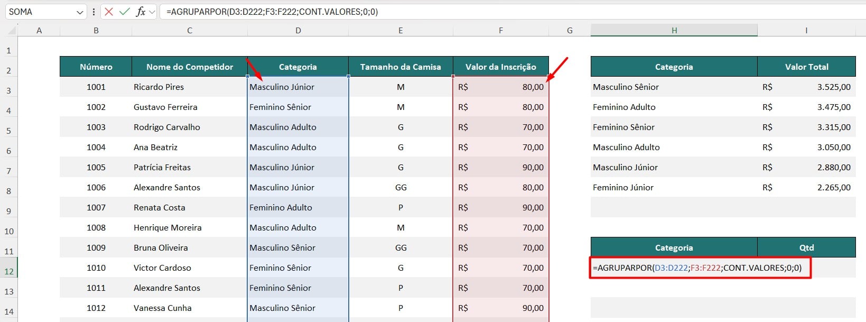Screen dimensions: 866x322
Task: Select the 90,00 value in row 1005
Action: [x=501, y=167]
